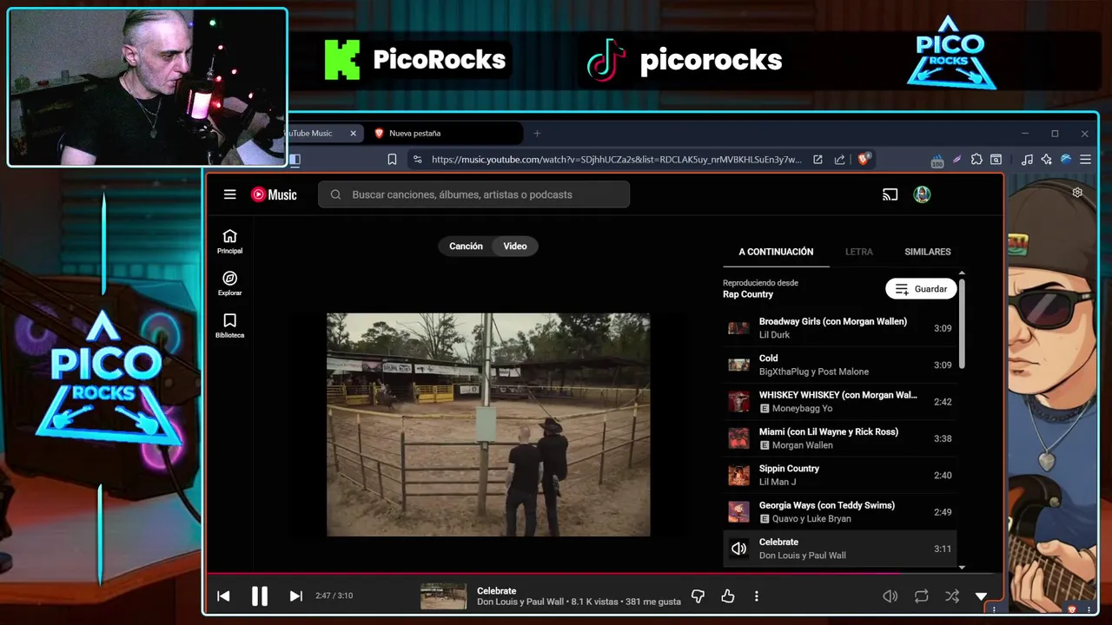Play Miami by Morgan Wallen
This screenshot has width=1112, height=625.
point(839,438)
